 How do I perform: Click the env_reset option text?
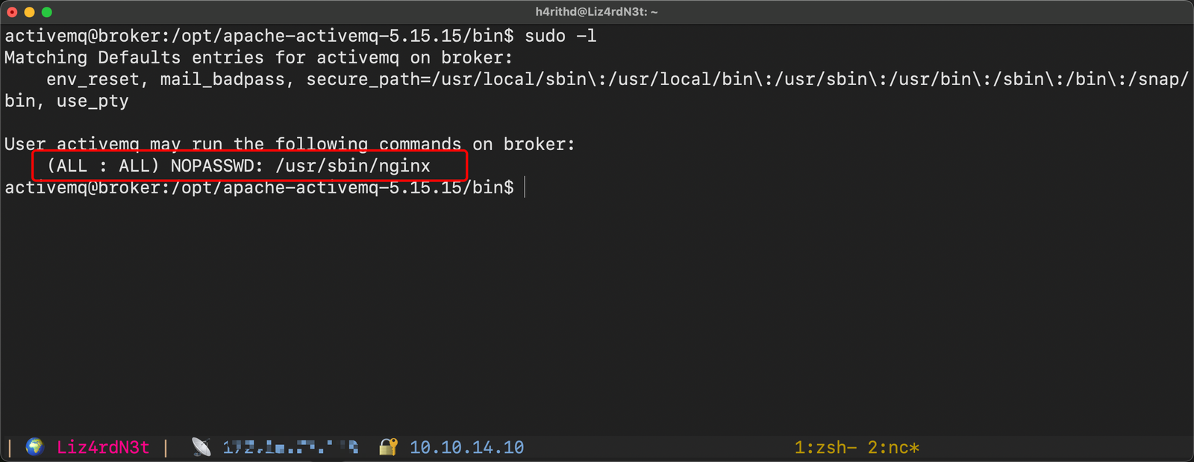(93, 79)
